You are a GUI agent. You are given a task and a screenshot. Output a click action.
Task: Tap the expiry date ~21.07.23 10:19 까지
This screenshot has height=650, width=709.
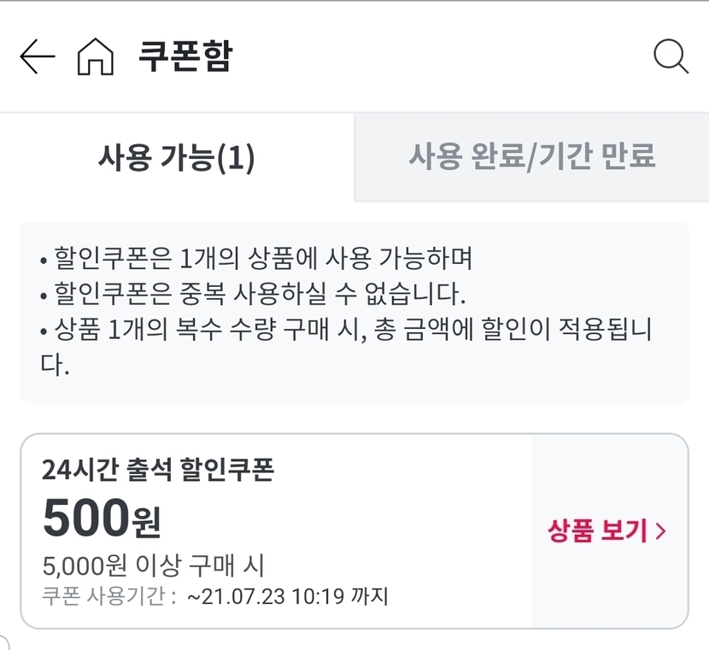(287, 595)
